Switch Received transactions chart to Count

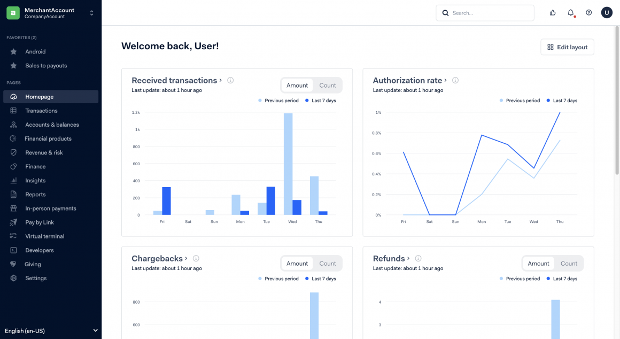(x=328, y=86)
